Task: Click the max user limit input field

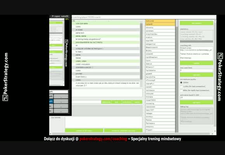Action: click(x=196, y=70)
